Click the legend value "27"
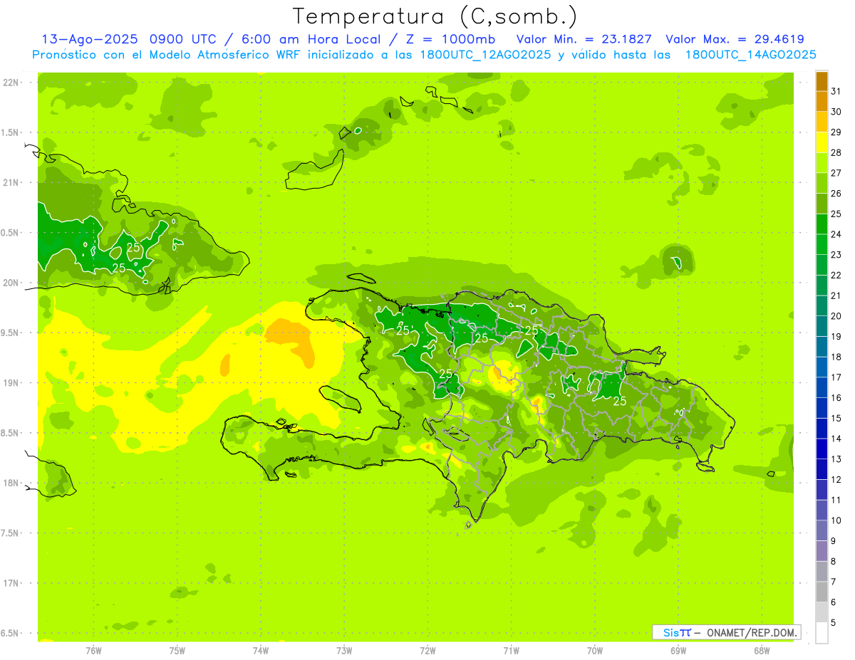Viewport: 855px width, 660px height. pyautogui.click(x=836, y=173)
